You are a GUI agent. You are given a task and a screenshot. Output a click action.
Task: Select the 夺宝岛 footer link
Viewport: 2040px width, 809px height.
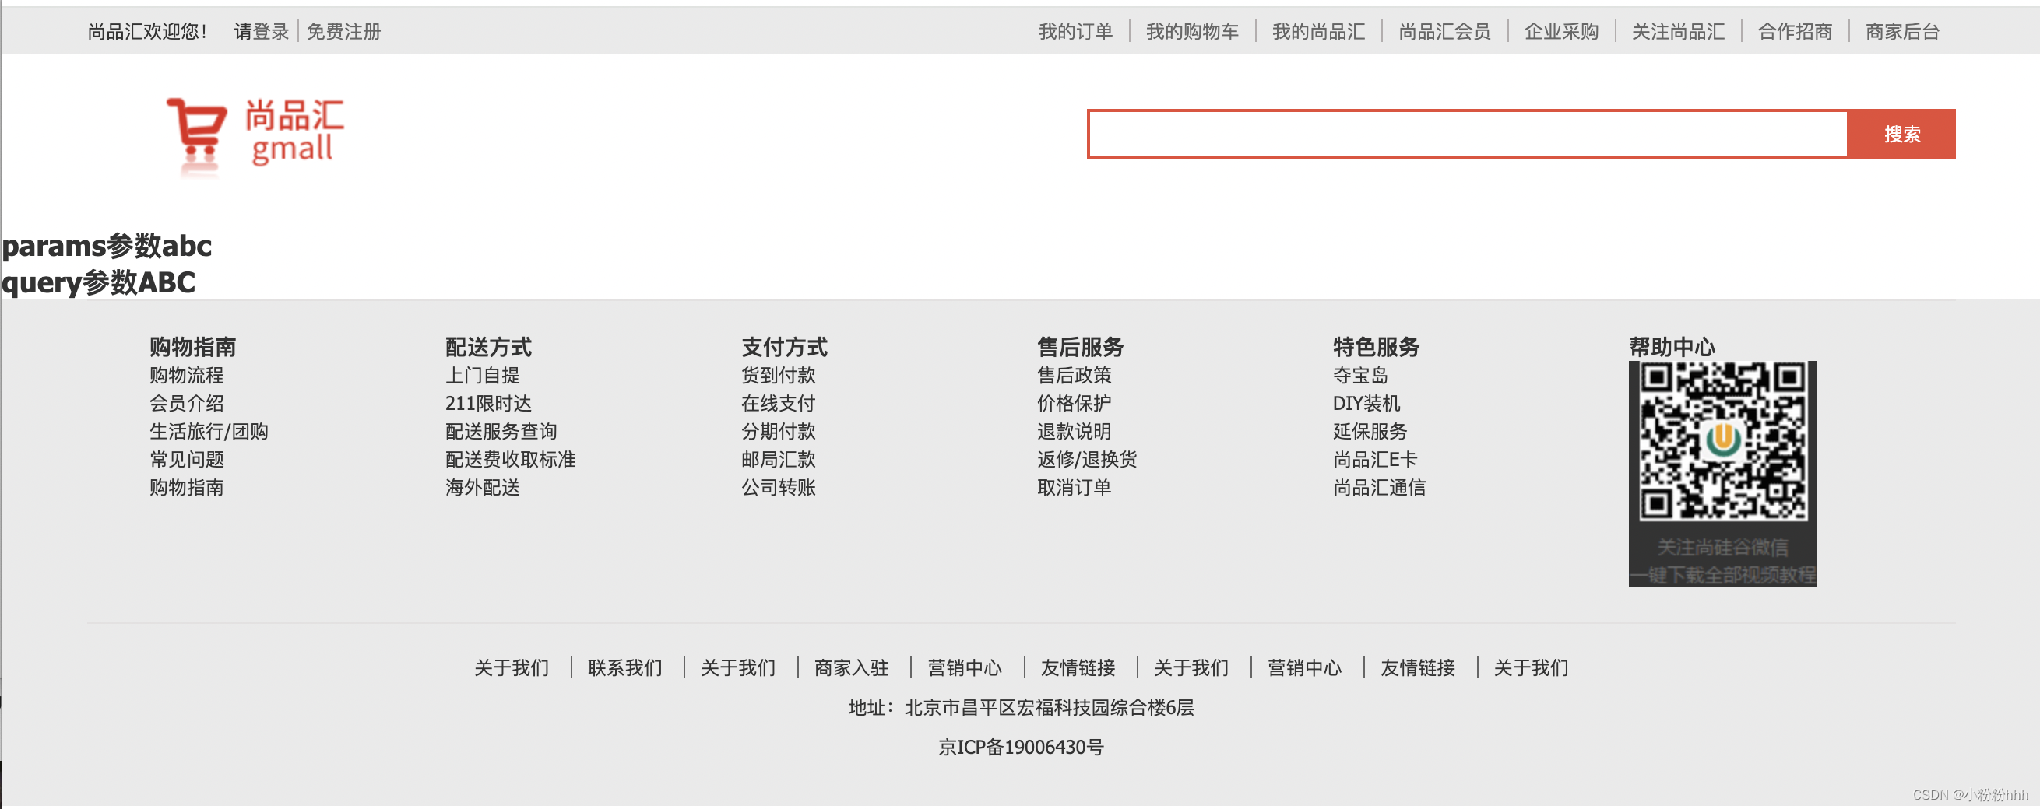coord(1359,375)
